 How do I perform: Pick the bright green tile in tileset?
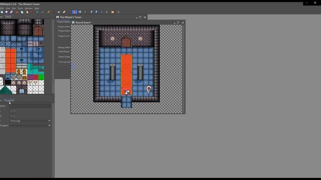(x=41, y=77)
